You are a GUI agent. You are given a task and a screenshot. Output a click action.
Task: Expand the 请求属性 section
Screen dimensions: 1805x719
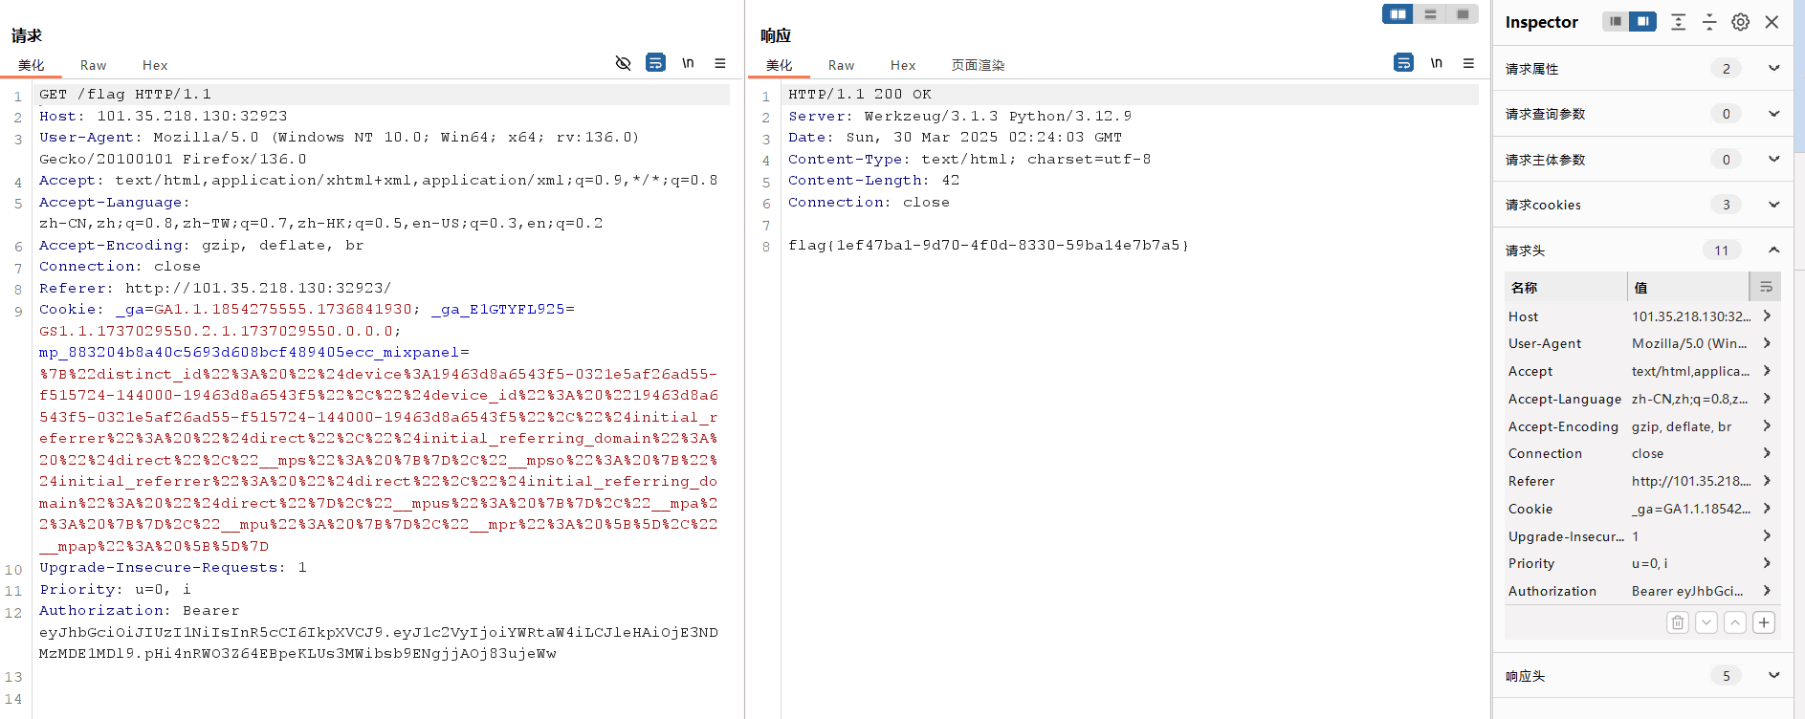tap(1773, 68)
